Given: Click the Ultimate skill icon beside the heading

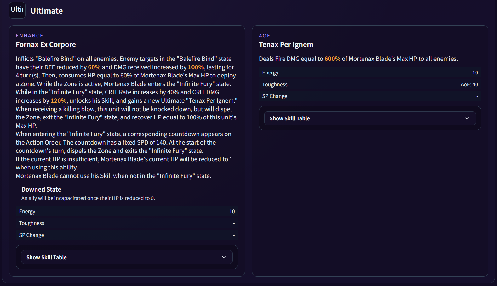Looking at the screenshot, I should click(17, 10).
